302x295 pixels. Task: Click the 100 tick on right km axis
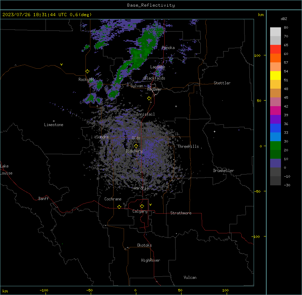[257, 55]
